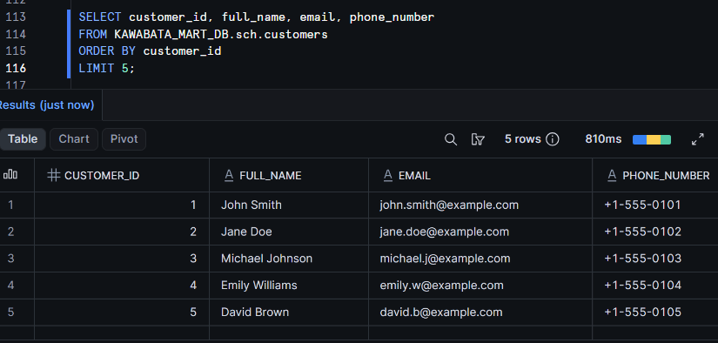
Task: Open the results search magnifier icon
Action: coord(451,139)
